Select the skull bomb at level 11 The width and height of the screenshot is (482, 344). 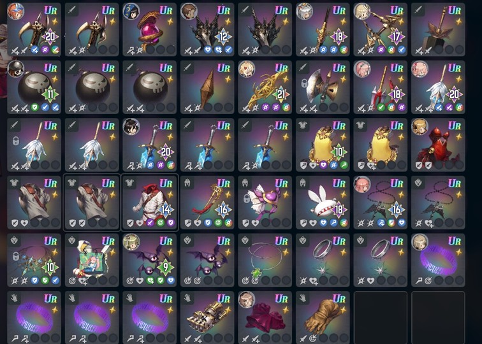coord(34,87)
